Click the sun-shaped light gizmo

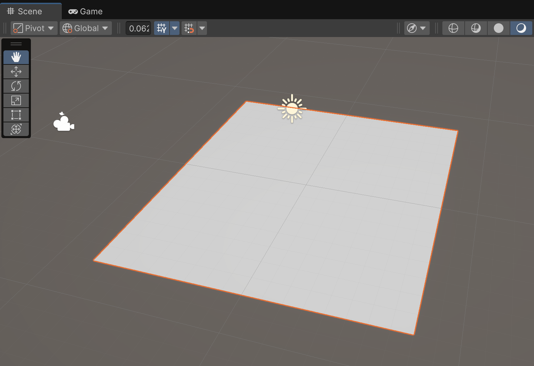pyautogui.click(x=292, y=109)
